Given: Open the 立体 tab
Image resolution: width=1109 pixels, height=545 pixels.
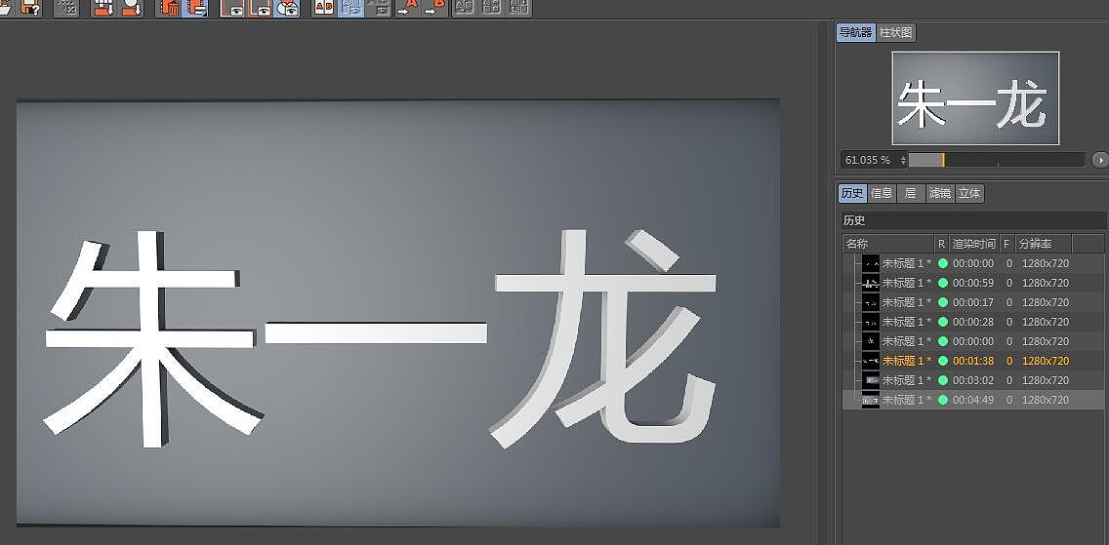Looking at the screenshot, I should click(969, 193).
